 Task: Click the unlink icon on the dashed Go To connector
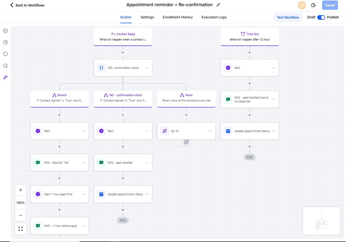click(186, 142)
